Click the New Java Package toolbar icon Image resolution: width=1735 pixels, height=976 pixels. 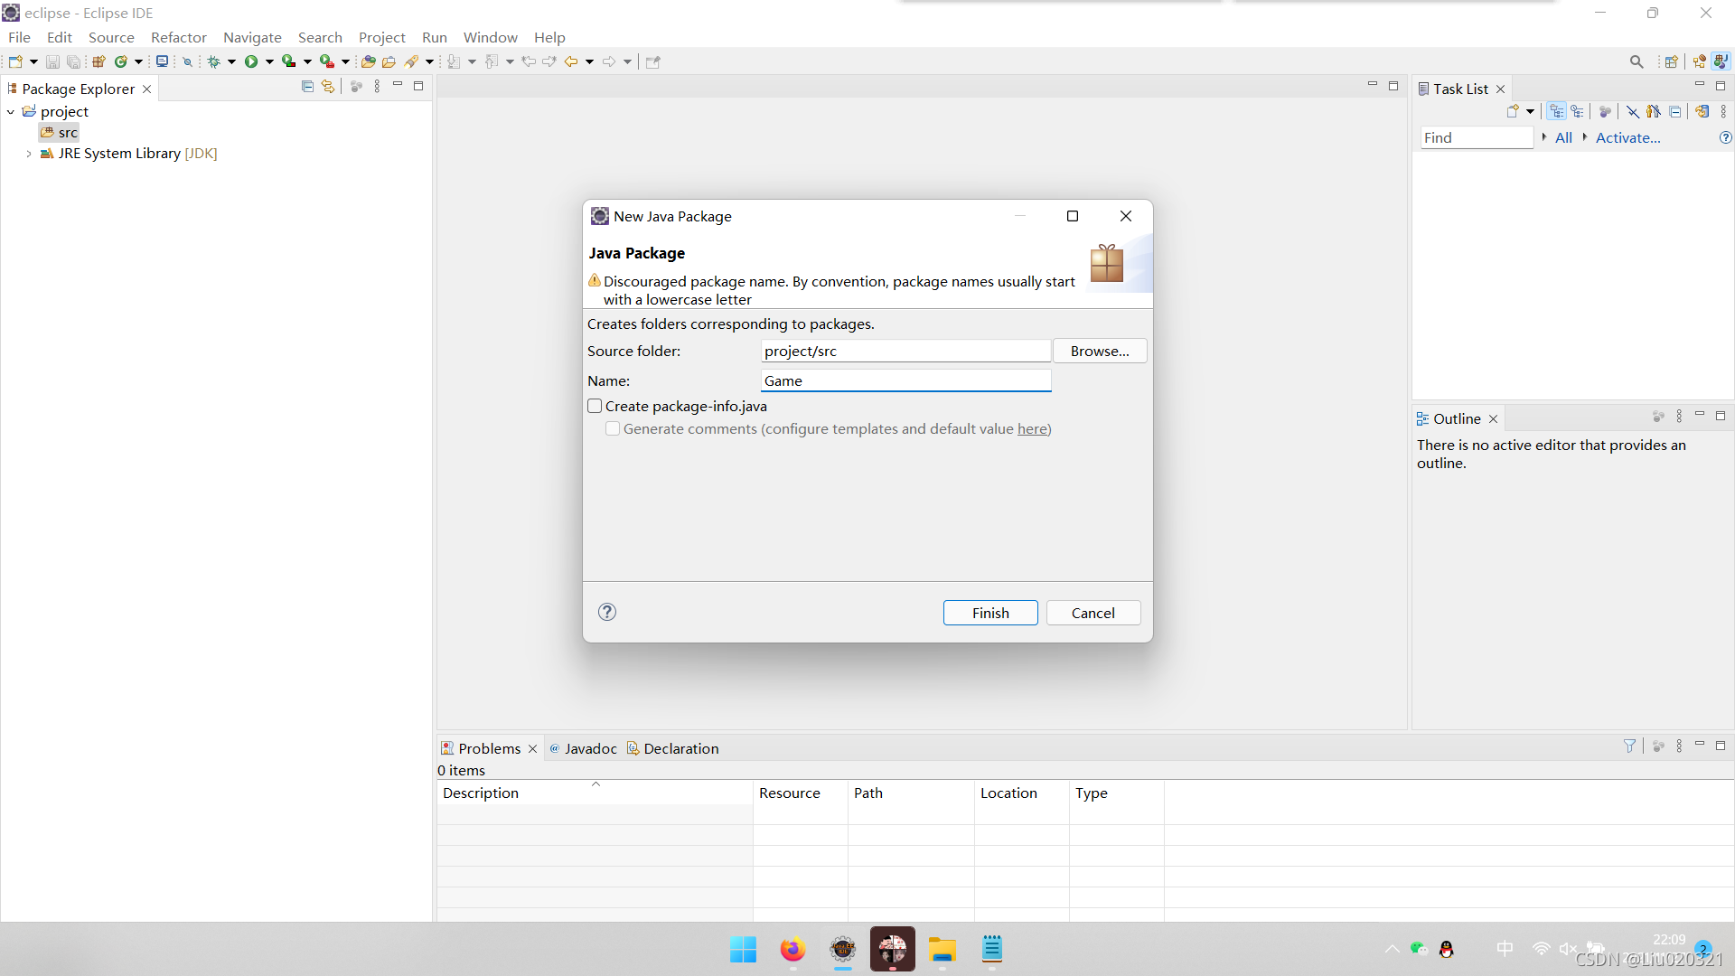pos(99,61)
